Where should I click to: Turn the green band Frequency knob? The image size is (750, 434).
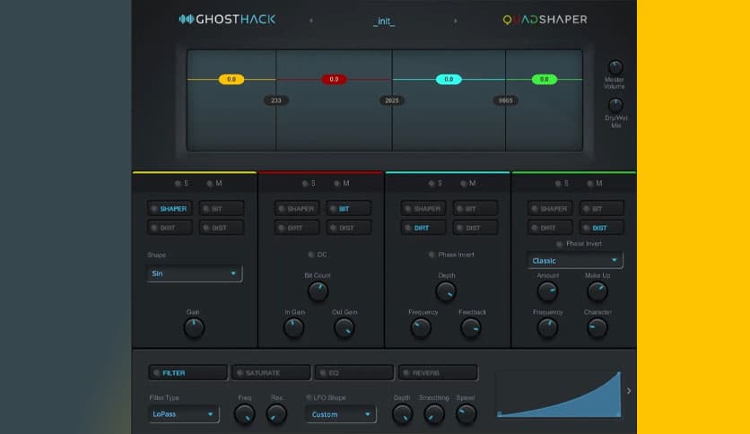(x=547, y=328)
